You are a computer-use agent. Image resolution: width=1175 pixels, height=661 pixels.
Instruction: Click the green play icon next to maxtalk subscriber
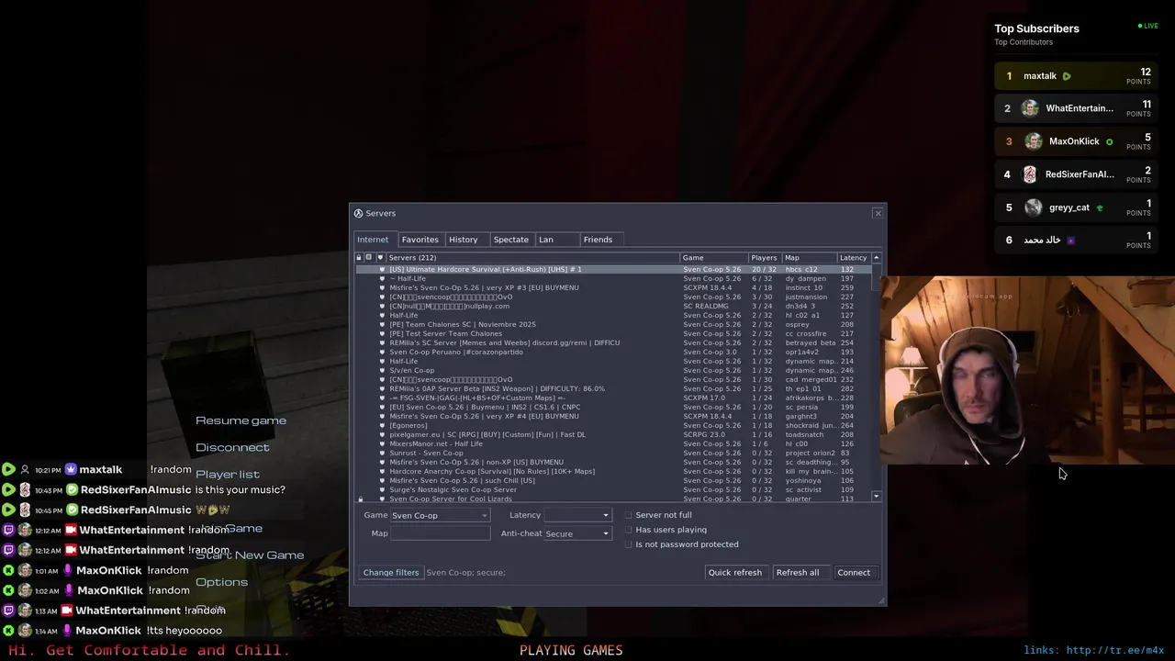[x=1067, y=76]
